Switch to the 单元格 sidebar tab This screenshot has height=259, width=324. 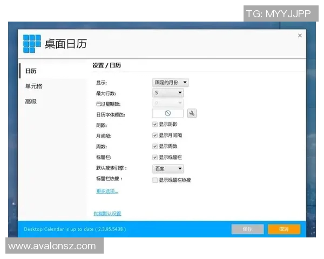[33, 86]
